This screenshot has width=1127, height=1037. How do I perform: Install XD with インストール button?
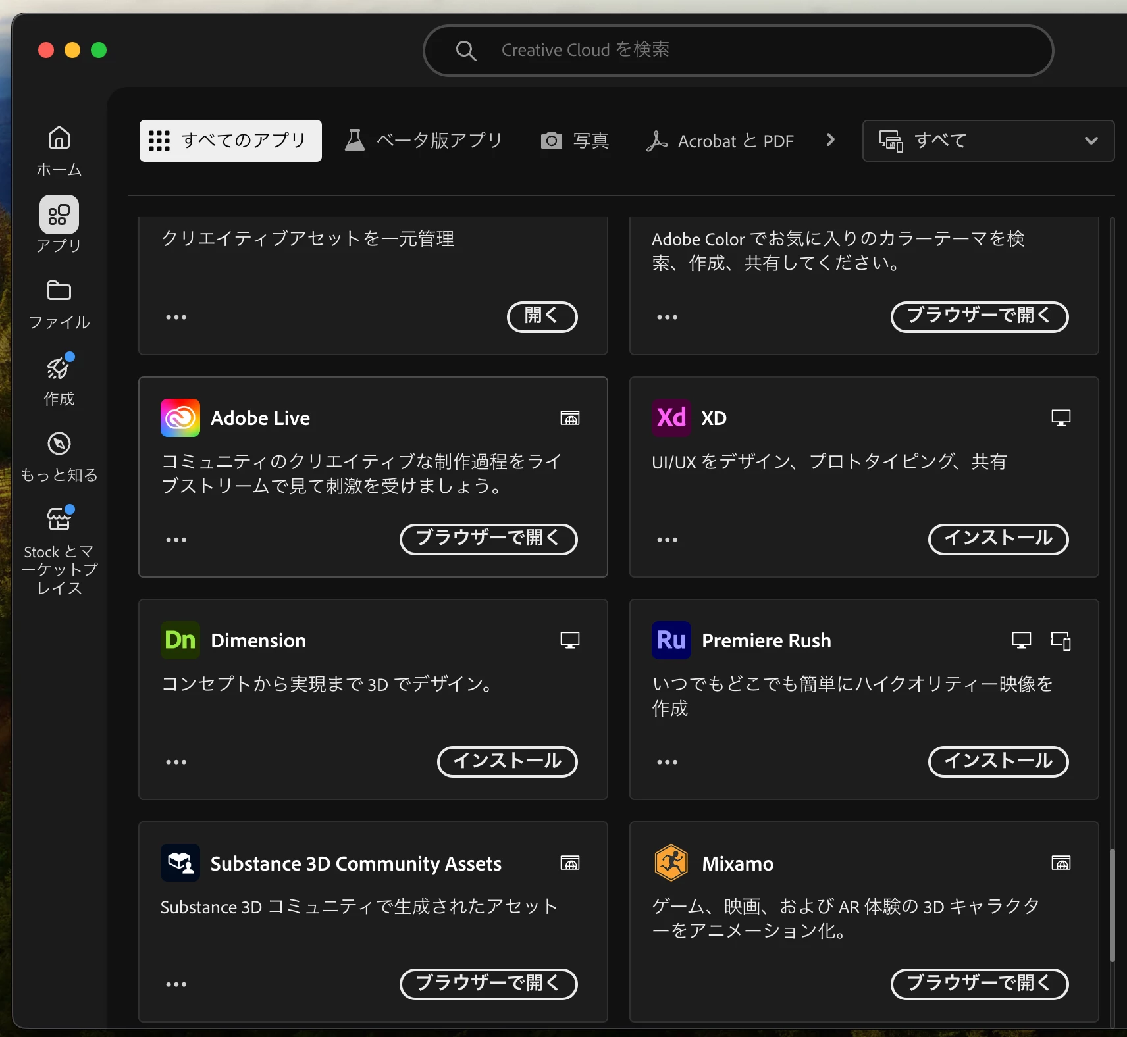(999, 540)
